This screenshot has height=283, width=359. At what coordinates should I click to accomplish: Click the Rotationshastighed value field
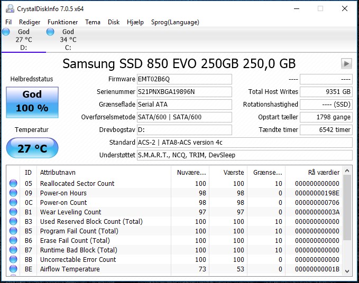(326, 105)
